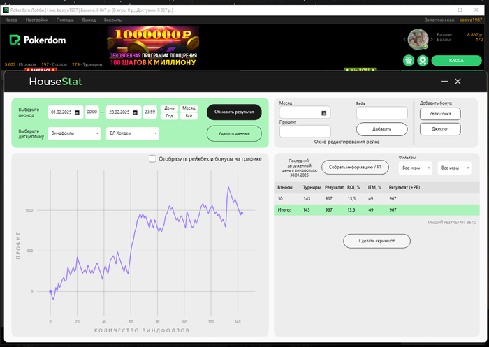489x347 pixels.
Task: Minimize the HouseStat panel
Action: (445, 82)
